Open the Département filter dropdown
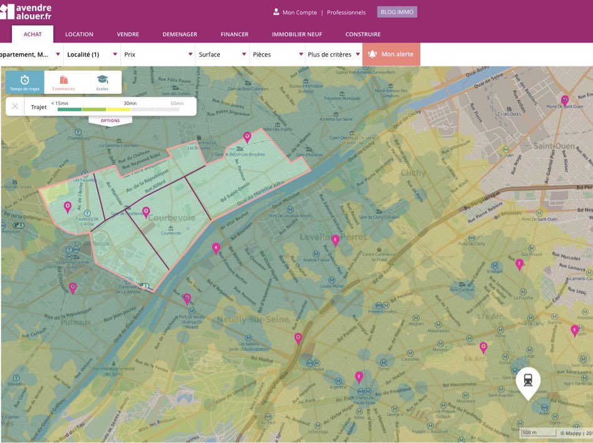This screenshot has width=593, height=443. coord(31,54)
